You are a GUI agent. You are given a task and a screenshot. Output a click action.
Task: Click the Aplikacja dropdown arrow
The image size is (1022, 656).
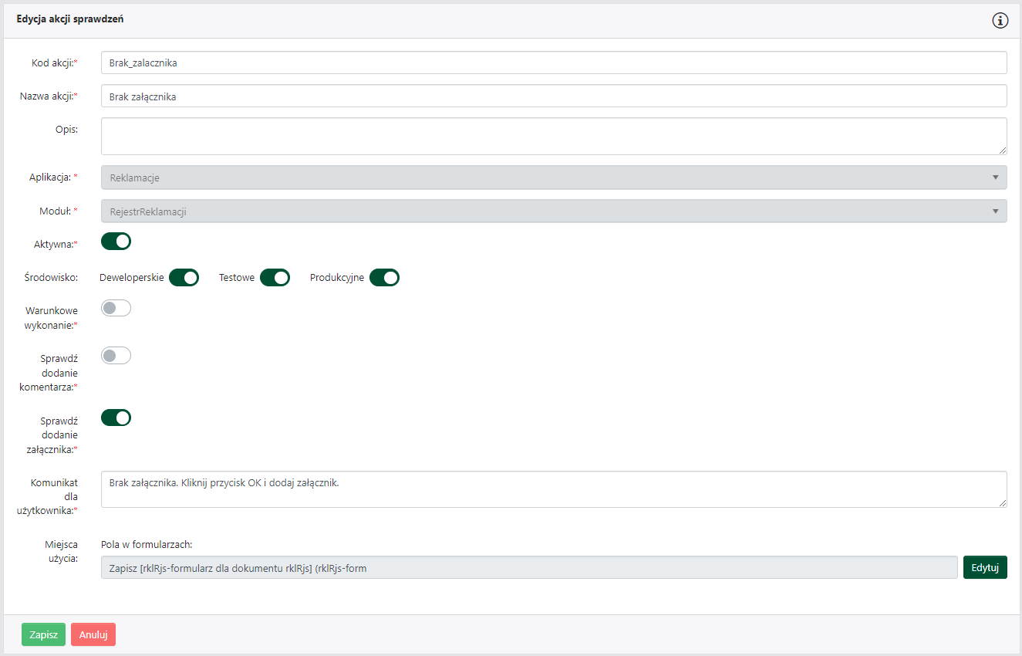995,178
